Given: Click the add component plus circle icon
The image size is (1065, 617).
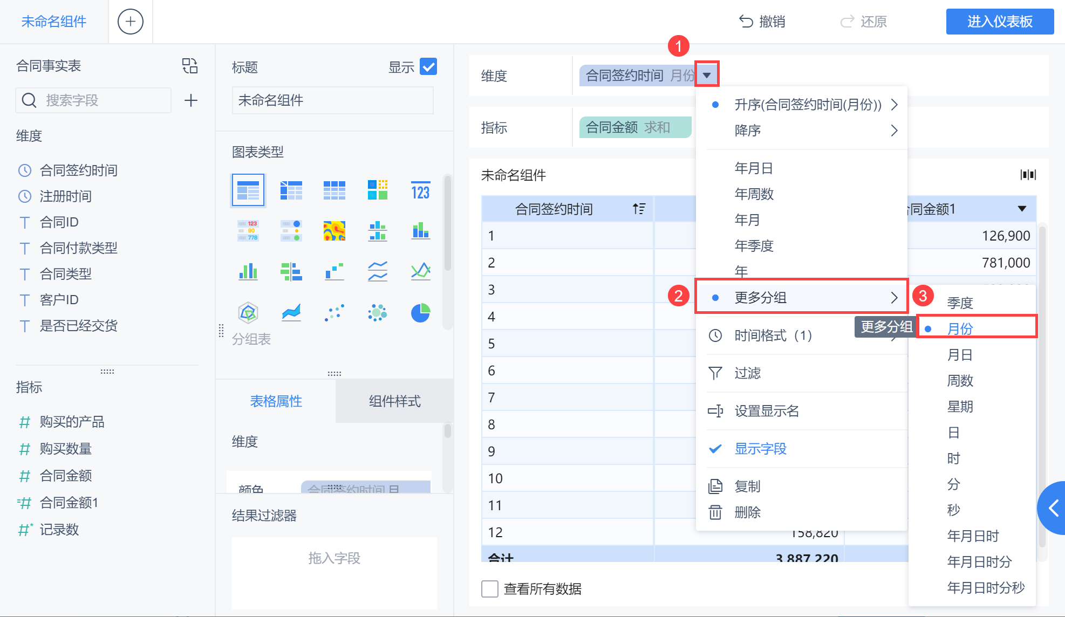Looking at the screenshot, I should tap(130, 22).
